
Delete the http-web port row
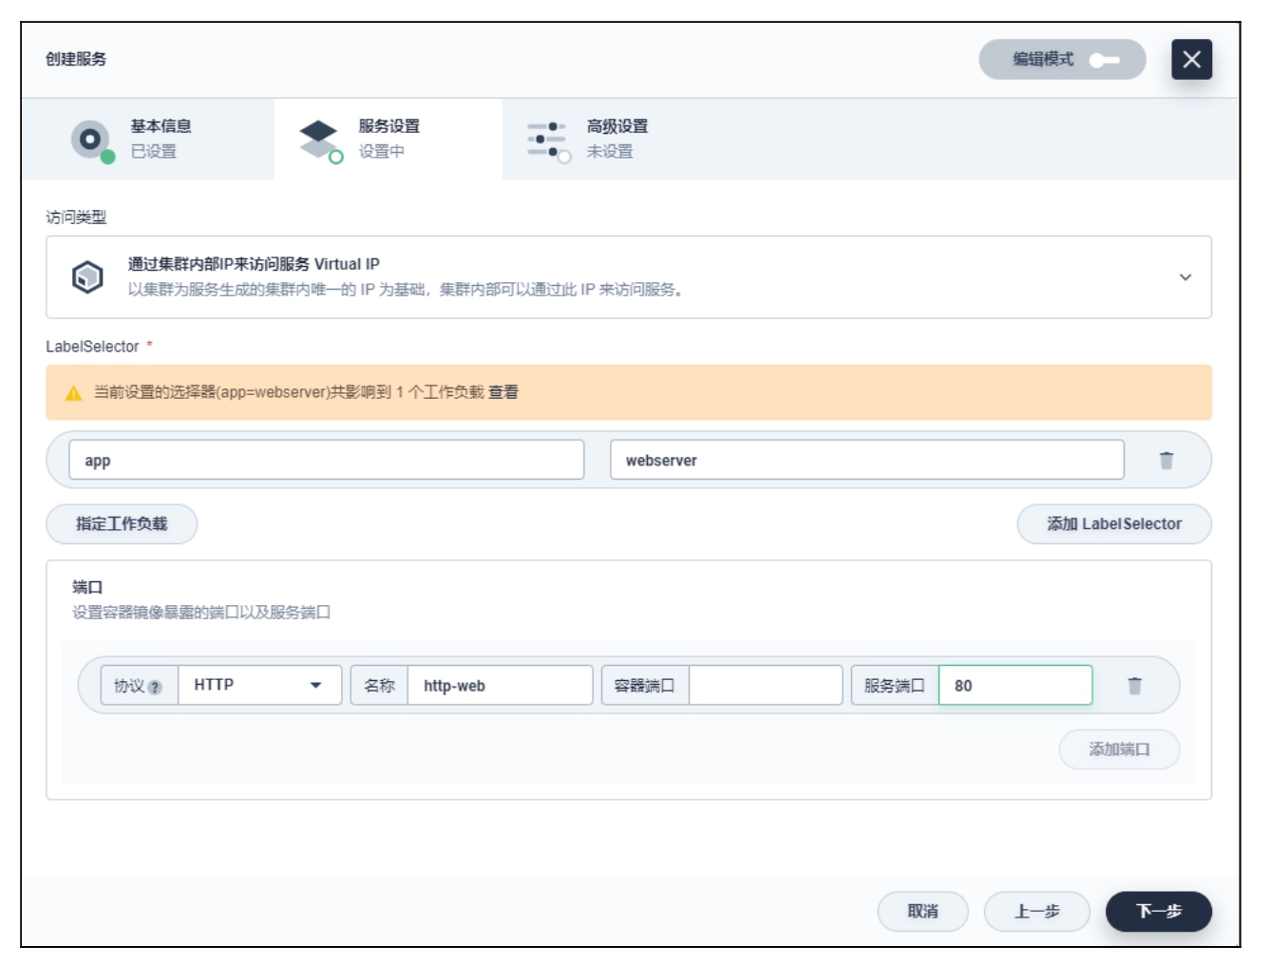click(1134, 686)
